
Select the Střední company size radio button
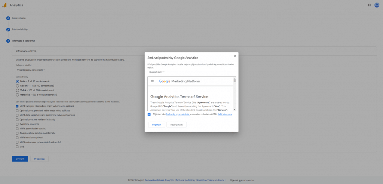point(17,86)
